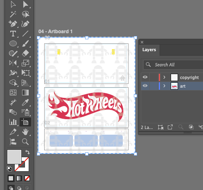Click Make/Release Clipping Mask icon

tap(191, 127)
